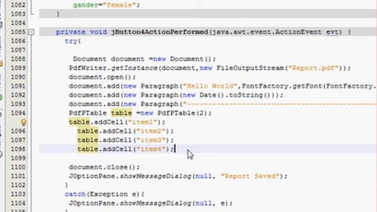Click the "female" string literal
The height and width of the screenshot is (212, 377).
pos(119,5)
